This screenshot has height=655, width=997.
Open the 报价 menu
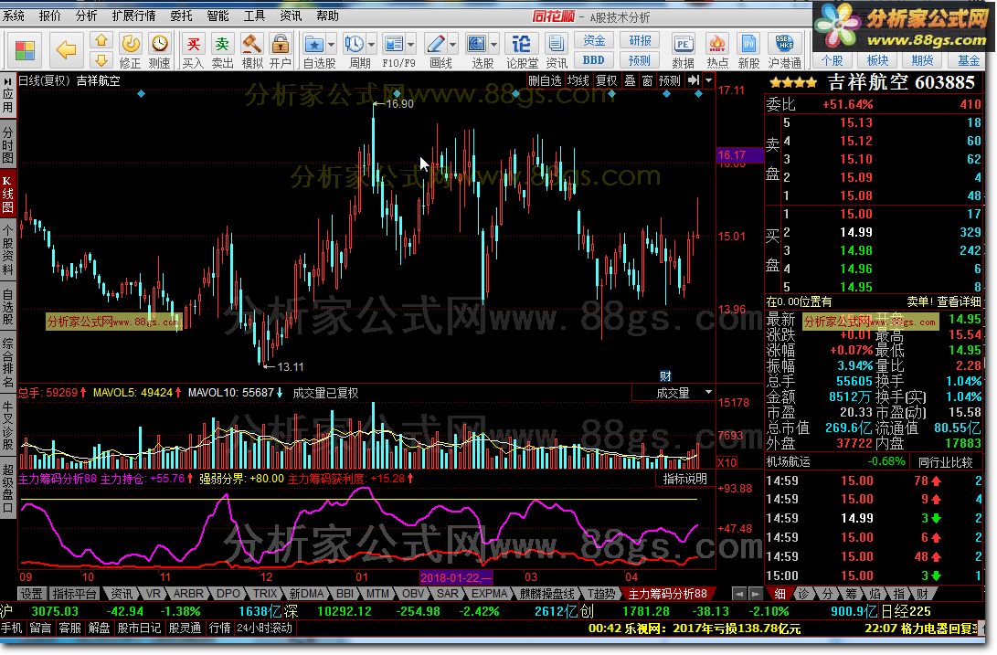click(49, 16)
